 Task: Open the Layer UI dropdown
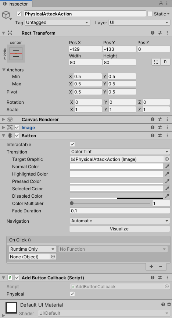139,22
